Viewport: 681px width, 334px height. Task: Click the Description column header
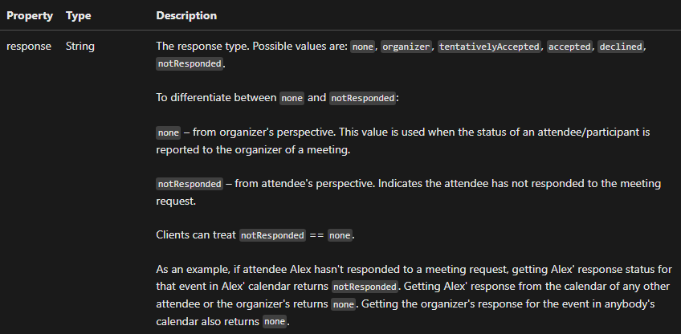click(x=186, y=15)
